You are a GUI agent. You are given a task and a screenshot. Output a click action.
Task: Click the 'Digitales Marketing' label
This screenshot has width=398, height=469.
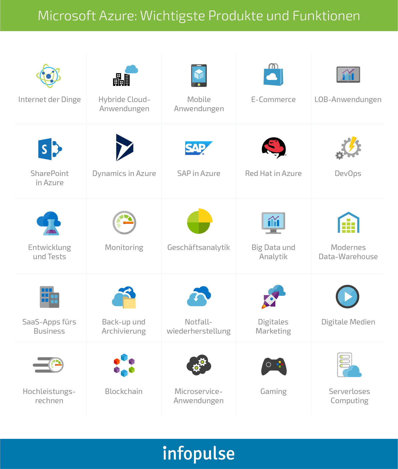click(x=273, y=327)
